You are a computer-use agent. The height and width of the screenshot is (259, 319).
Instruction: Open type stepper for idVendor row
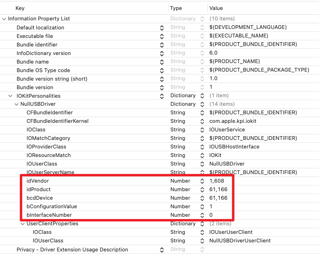pos(202,181)
